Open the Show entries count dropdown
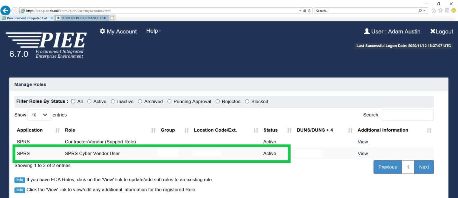Image resolution: width=458 pixels, height=198 pixels. (39, 115)
